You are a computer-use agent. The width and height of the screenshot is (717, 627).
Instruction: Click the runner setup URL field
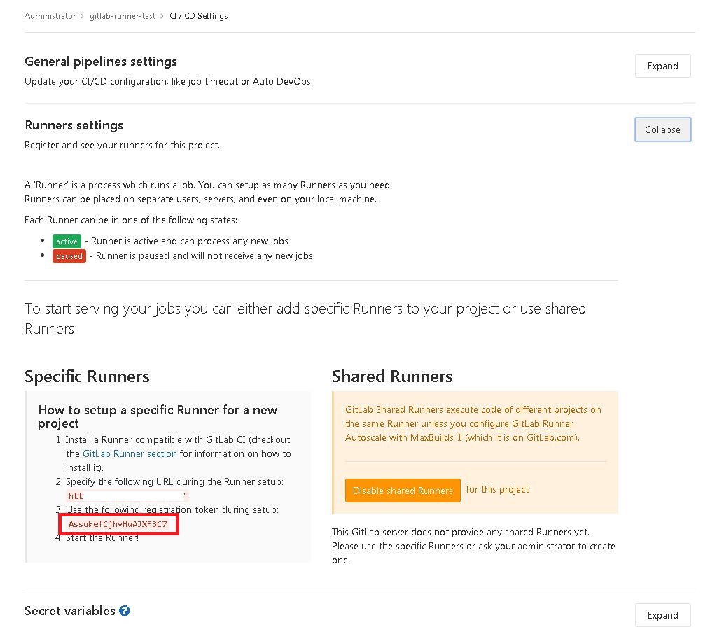pyautogui.click(x=127, y=496)
